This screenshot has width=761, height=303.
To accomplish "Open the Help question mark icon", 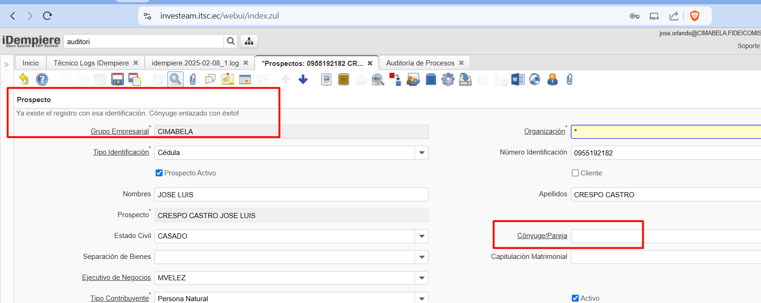I will point(42,79).
